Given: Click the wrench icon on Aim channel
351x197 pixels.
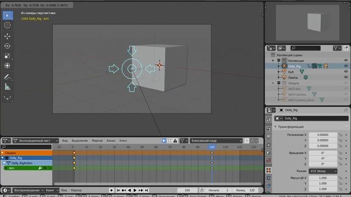Looking at the screenshot, I should coord(40,168).
